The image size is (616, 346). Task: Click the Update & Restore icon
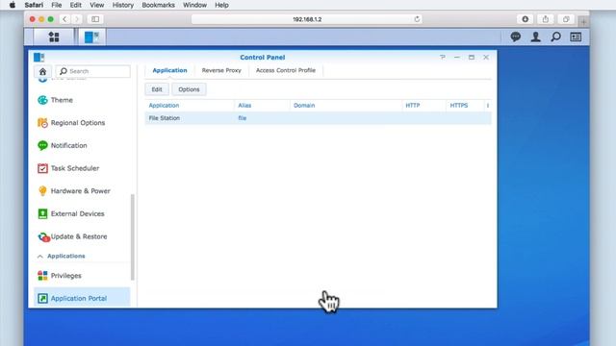pos(43,237)
